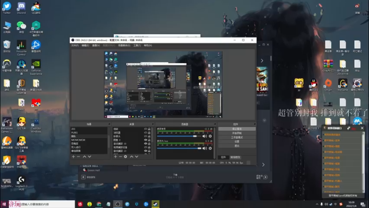The image size is (369, 208).
Task: Open source properties gear icon
Action: pyautogui.click(x=125, y=157)
